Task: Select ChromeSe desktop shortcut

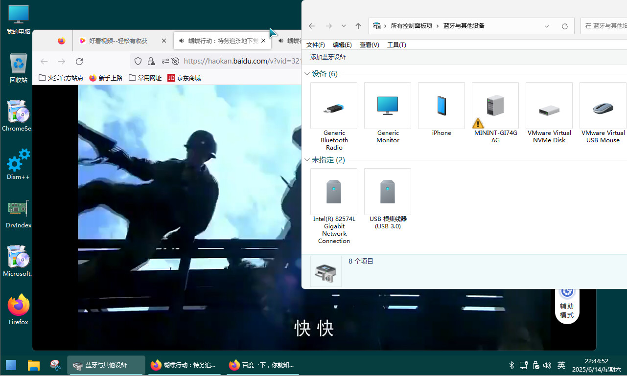Action: (18, 116)
